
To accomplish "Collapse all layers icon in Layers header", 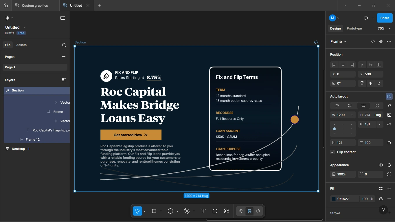I will [64, 80].
